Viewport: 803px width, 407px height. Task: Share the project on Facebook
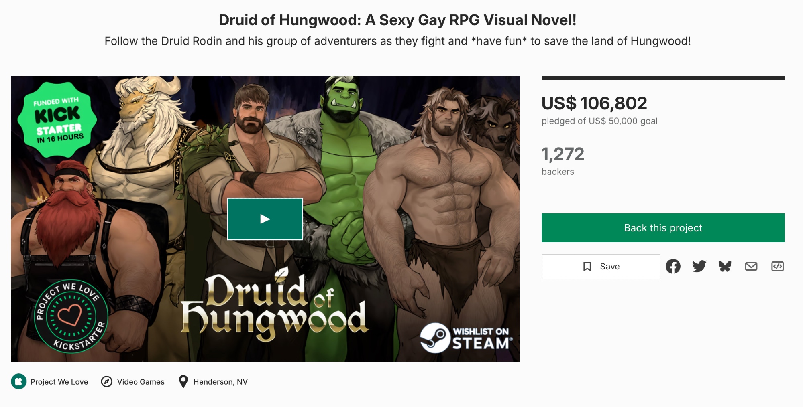point(673,266)
